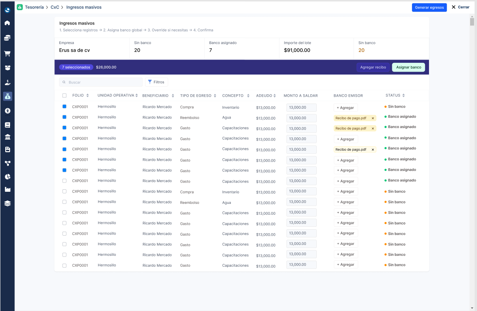Check the last table row checkbox

click(65, 265)
